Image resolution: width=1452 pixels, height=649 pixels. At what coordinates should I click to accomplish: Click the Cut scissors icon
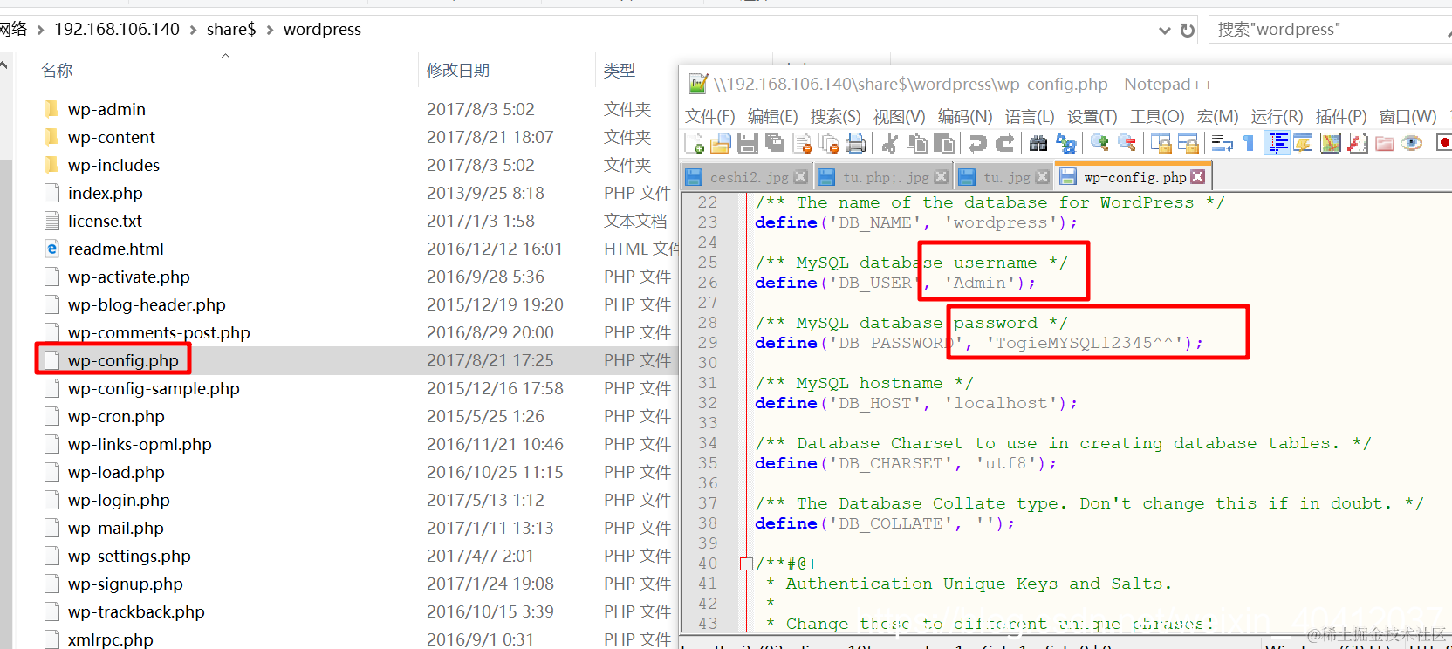(x=890, y=143)
